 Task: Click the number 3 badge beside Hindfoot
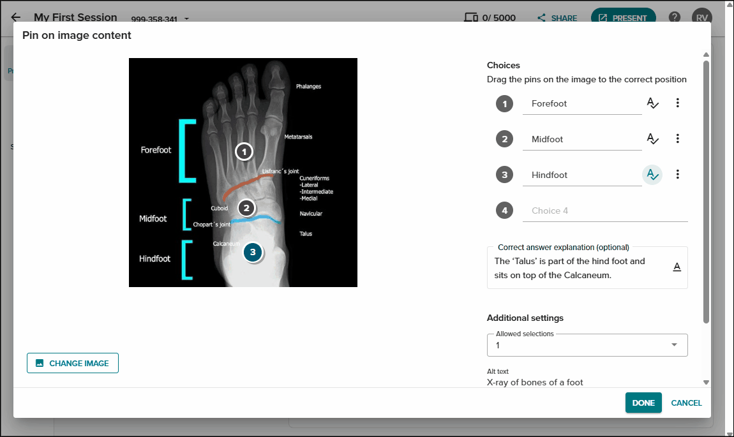(x=505, y=175)
